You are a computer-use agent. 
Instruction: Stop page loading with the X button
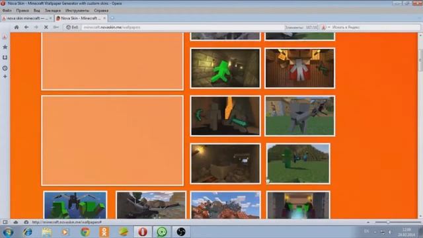pyautogui.click(x=46, y=27)
